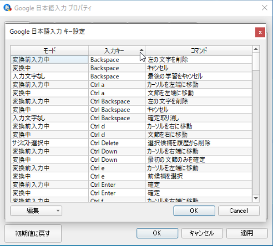Select the Ctrl Delete key row
Screen dimensions: 273x246
pyautogui.click(x=117, y=143)
